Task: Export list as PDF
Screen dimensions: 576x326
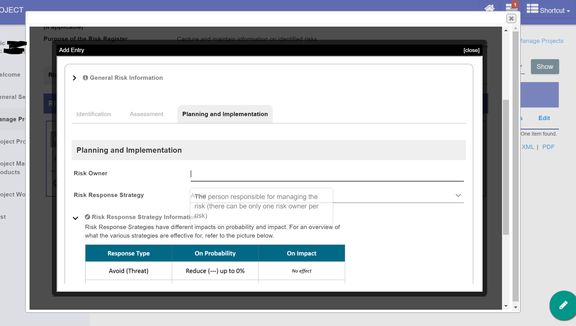Action: coord(548,147)
